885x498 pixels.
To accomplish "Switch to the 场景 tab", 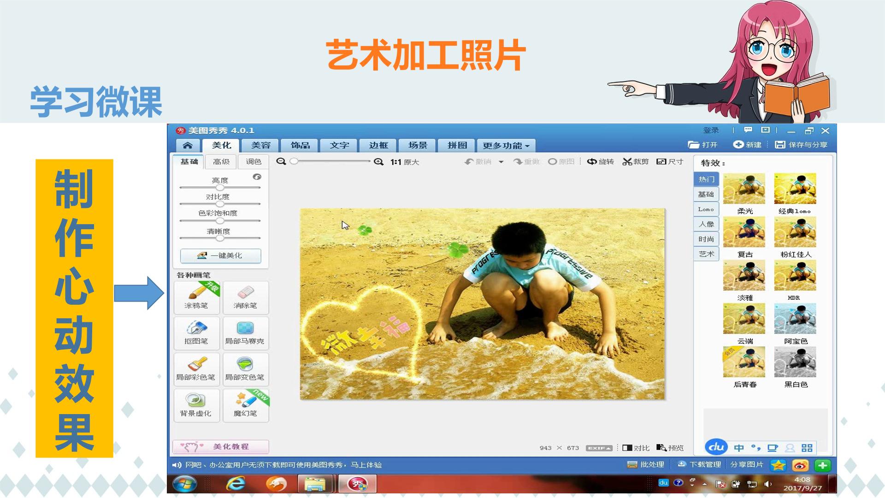I will 418,145.
